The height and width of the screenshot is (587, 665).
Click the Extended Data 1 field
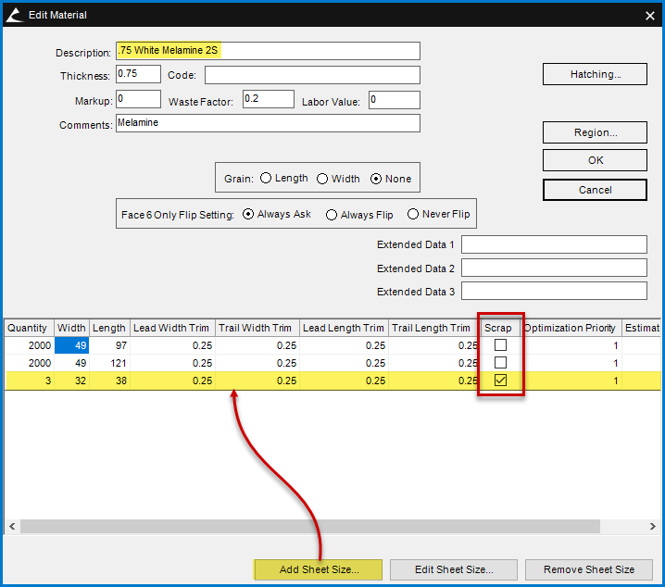tap(553, 244)
